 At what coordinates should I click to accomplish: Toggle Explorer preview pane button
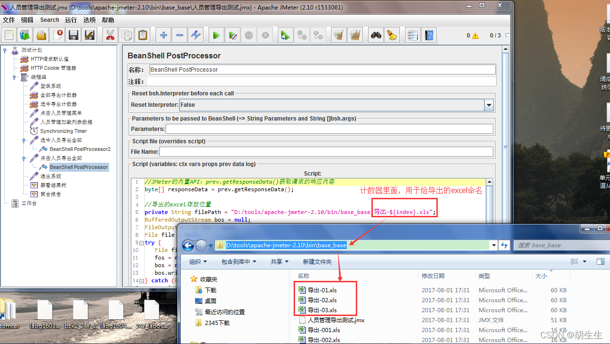(601, 261)
